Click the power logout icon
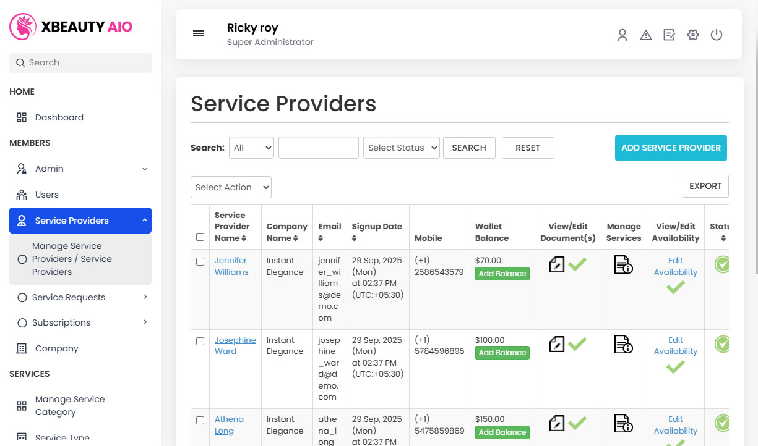 point(717,35)
